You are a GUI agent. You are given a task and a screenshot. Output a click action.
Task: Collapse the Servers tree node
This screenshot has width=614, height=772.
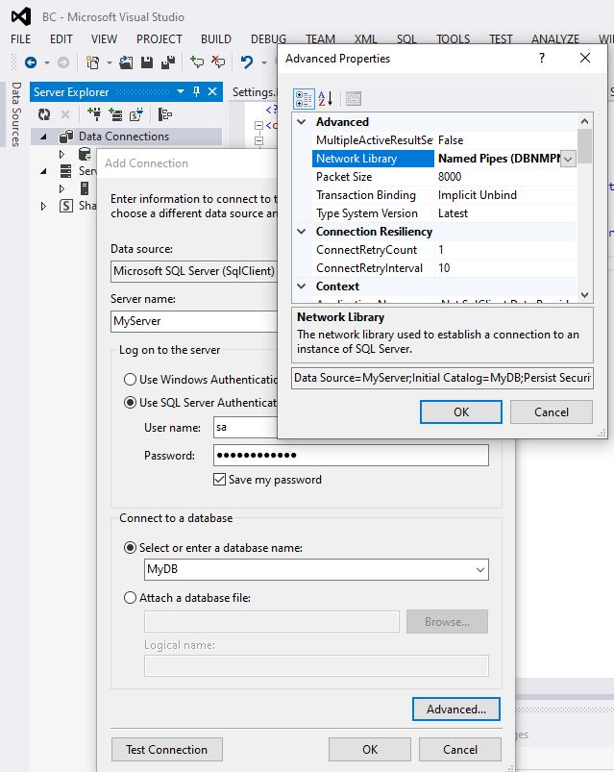43,171
